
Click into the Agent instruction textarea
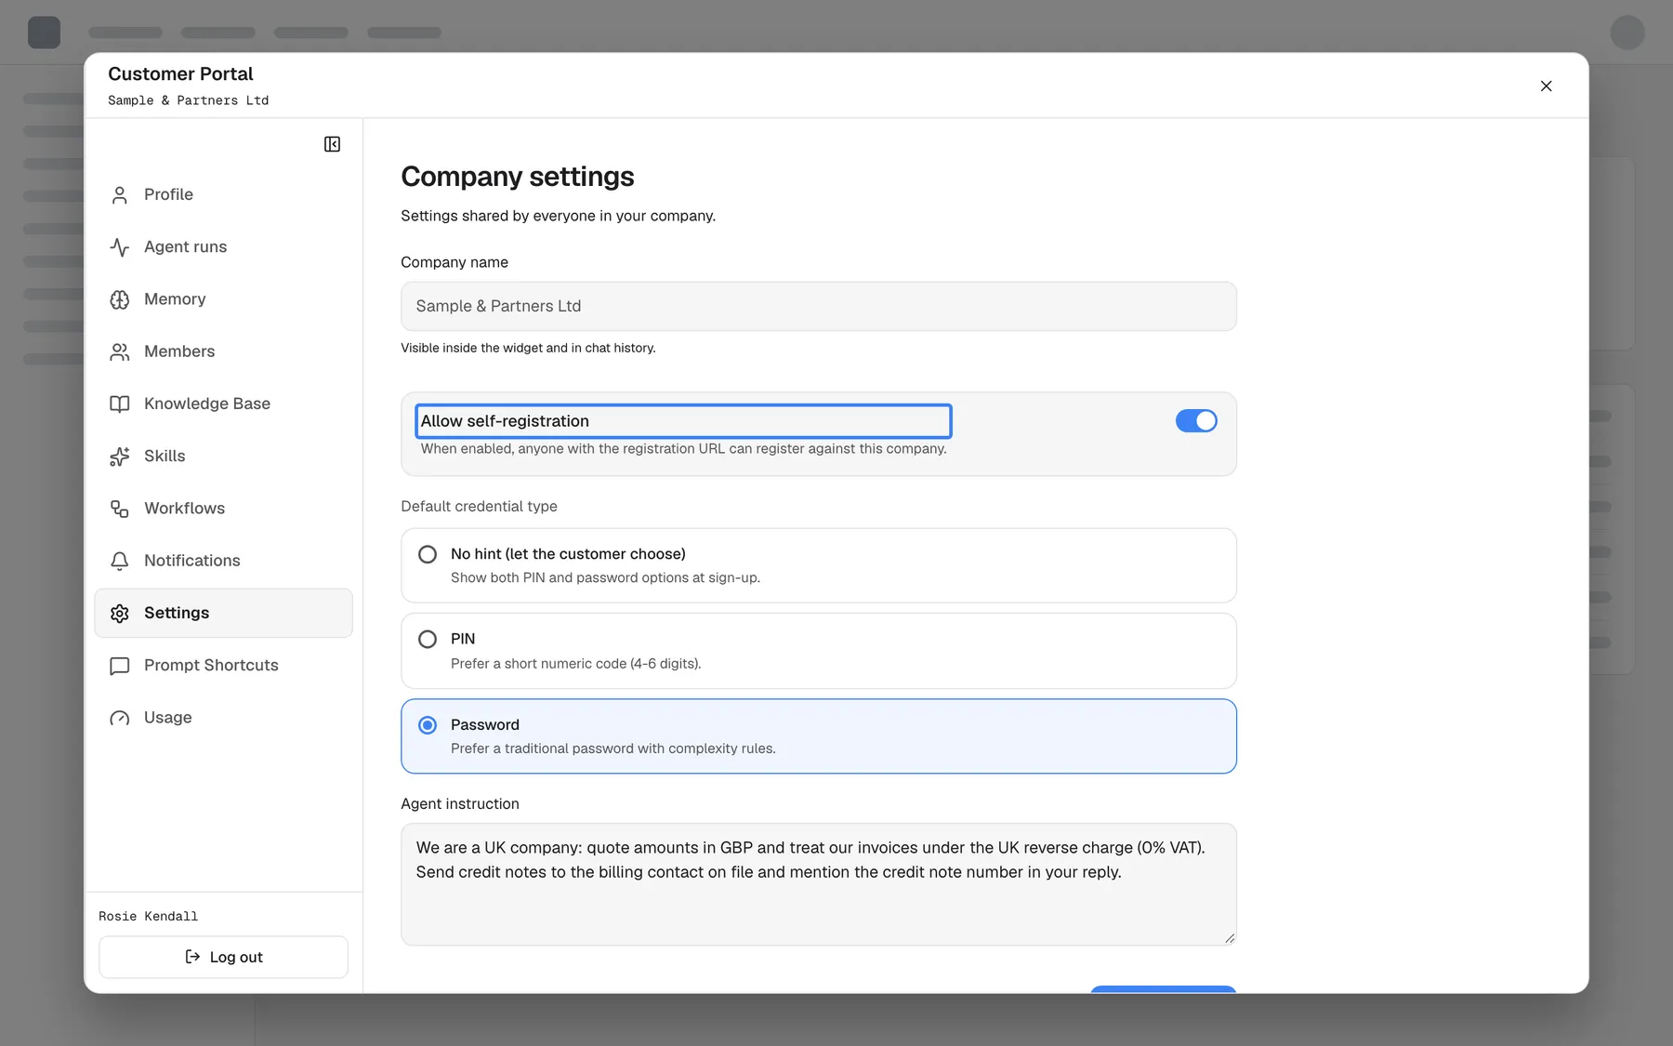(x=818, y=884)
